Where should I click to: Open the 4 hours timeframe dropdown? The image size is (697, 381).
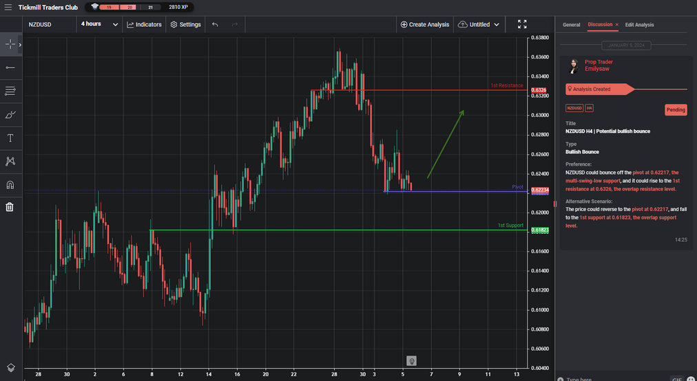tap(99, 25)
